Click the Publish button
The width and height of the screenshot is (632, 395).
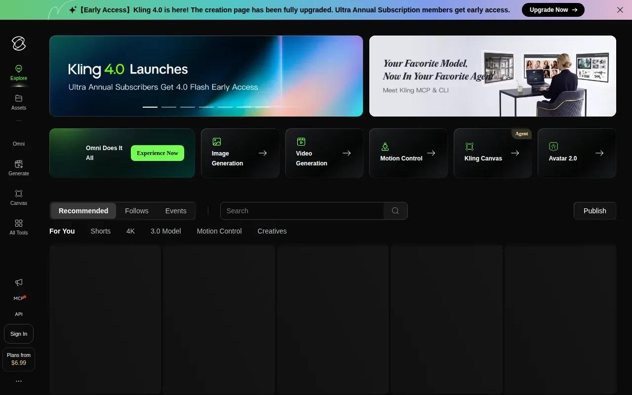pyautogui.click(x=595, y=211)
